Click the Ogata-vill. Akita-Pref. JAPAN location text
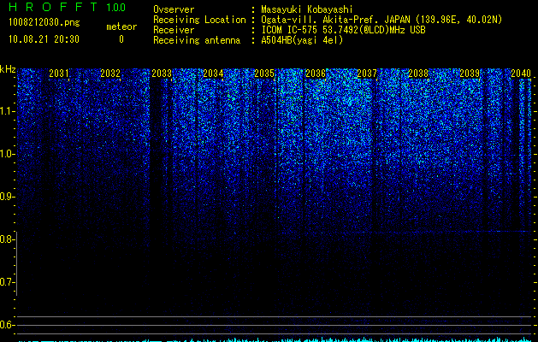This screenshot has height=342, width=538. coord(381,20)
